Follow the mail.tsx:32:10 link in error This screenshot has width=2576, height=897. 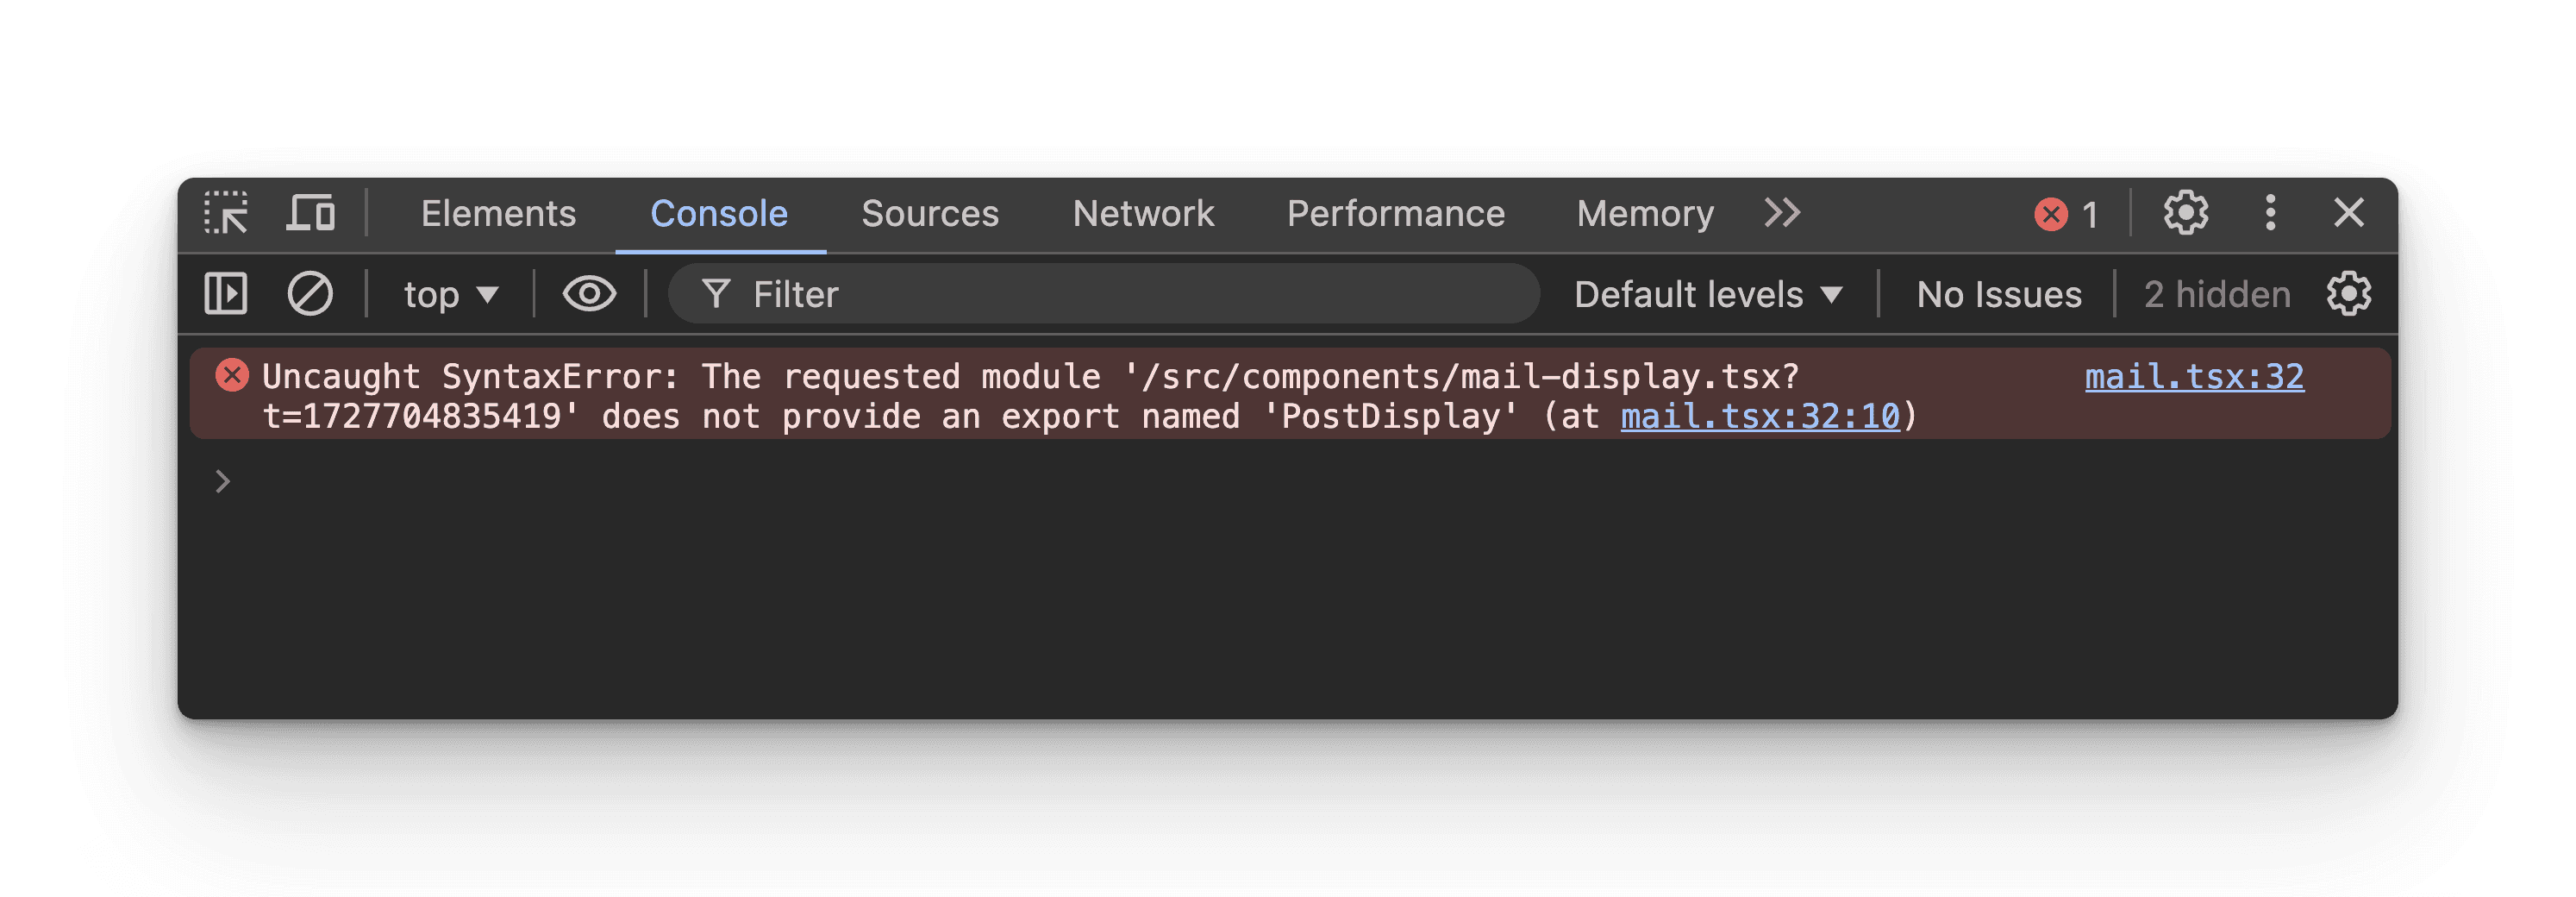tap(1759, 417)
